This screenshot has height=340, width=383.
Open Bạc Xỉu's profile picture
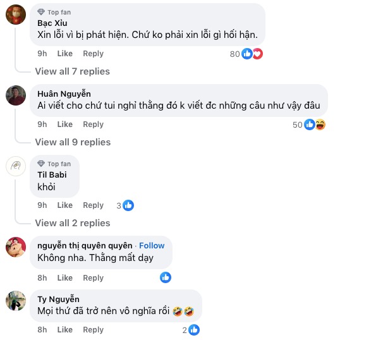pos(16,13)
